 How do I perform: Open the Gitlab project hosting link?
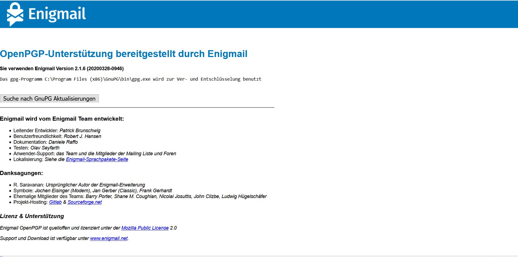(55, 202)
